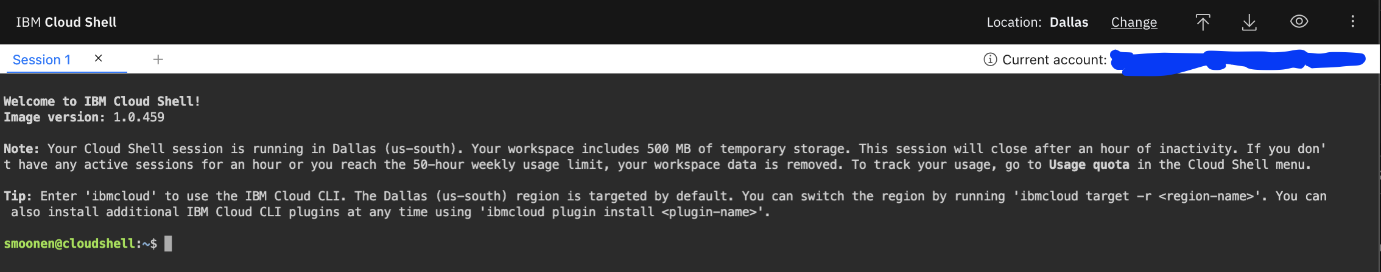Click the Dallas location name
The image size is (1381, 272).
coord(1069,22)
